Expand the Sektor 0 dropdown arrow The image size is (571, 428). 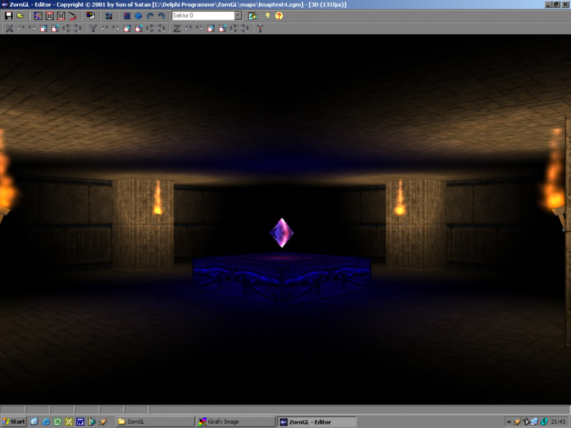pyautogui.click(x=238, y=16)
